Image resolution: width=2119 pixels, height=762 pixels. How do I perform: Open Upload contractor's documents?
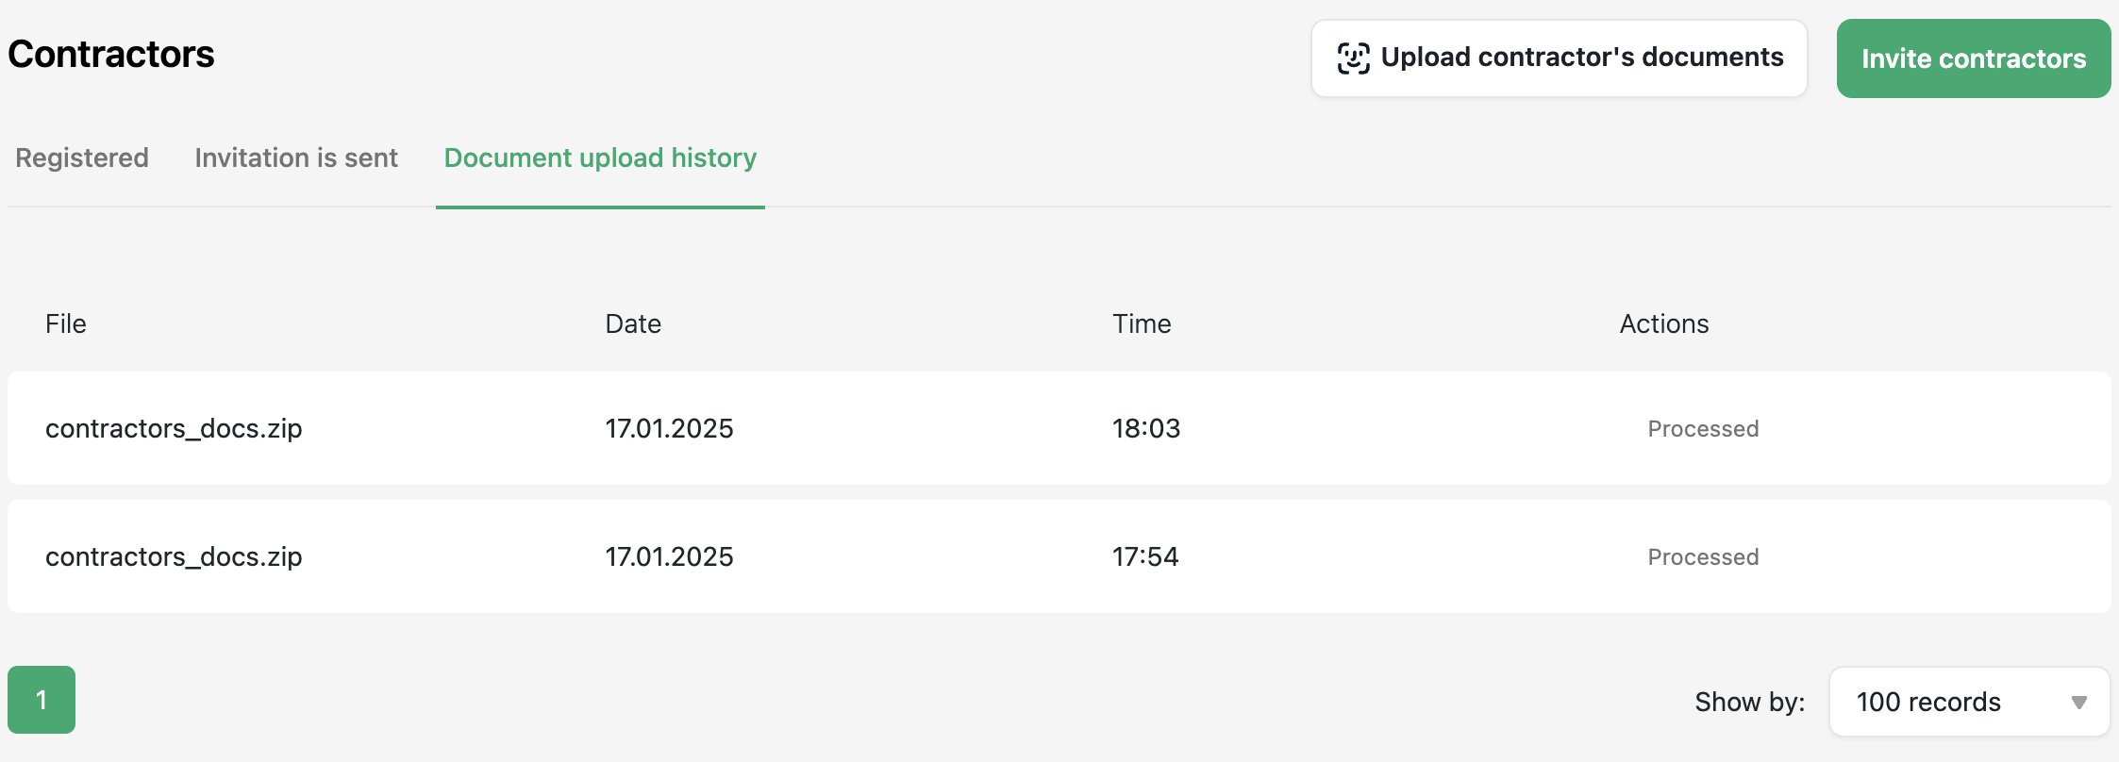click(x=1560, y=58)
